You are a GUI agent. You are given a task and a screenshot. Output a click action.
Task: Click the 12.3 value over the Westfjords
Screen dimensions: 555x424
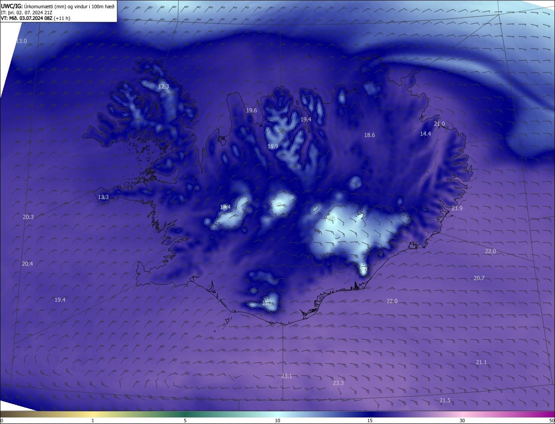[x=163, y=87]
